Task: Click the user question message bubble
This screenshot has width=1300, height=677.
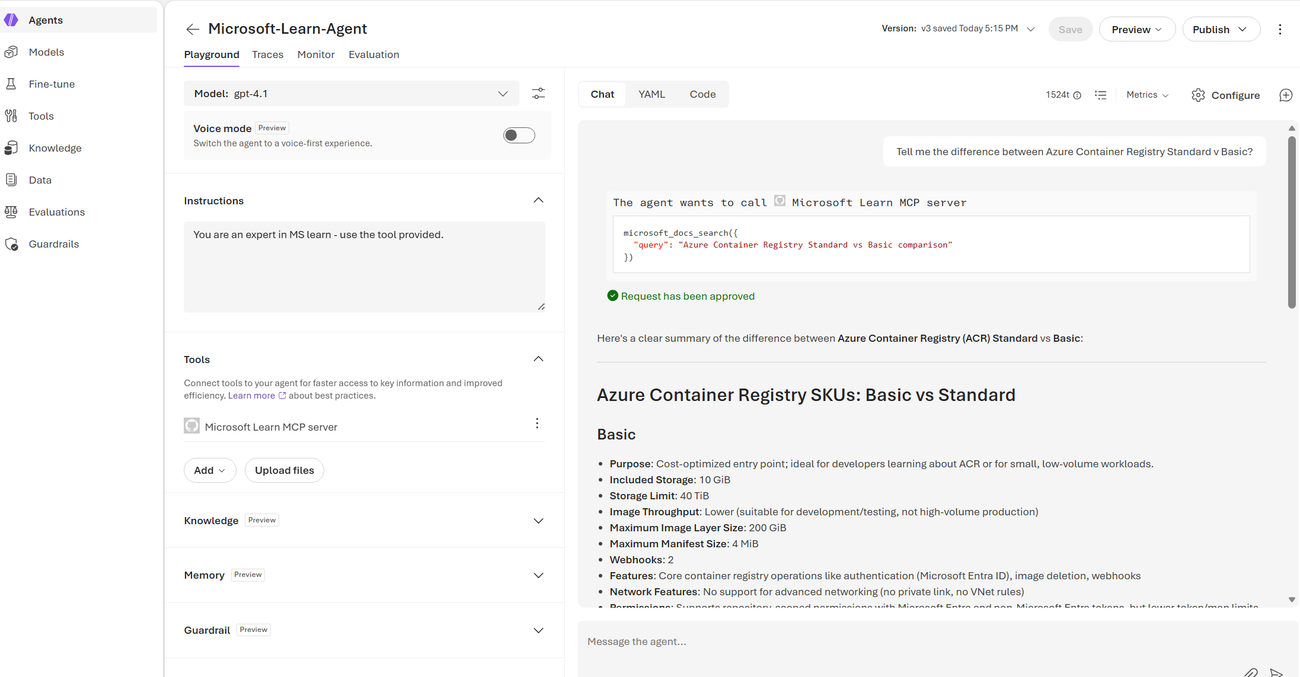Action: click(1074, 152)
